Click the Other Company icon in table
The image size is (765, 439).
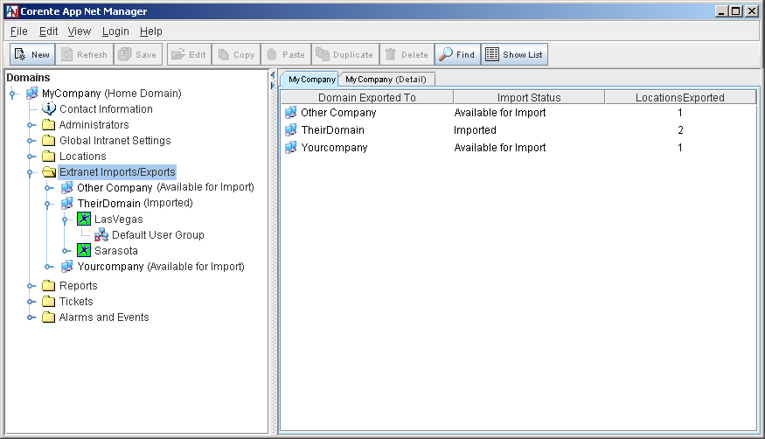pyautogui.click(x=291, y=113)
